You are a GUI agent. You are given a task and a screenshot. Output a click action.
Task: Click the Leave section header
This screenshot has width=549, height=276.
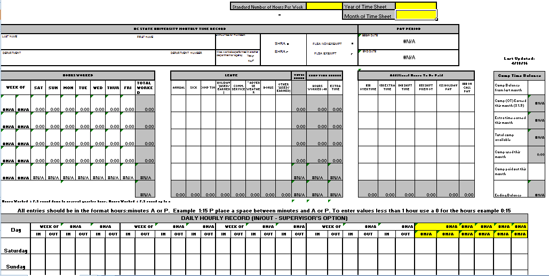pyautogui.click(x=231, y=75)
